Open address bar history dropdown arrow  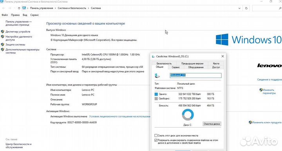(x=239, y=8)
